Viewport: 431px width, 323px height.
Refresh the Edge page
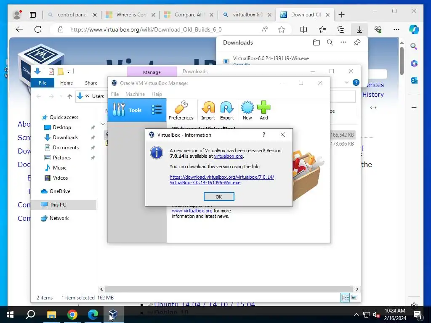pos(38,29)
